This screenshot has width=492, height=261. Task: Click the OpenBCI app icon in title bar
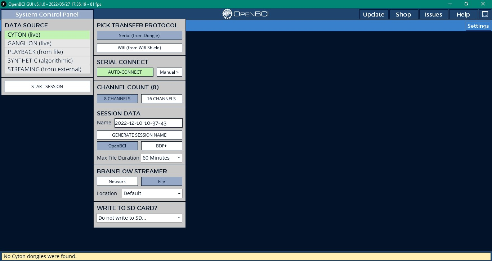[4, 4]
